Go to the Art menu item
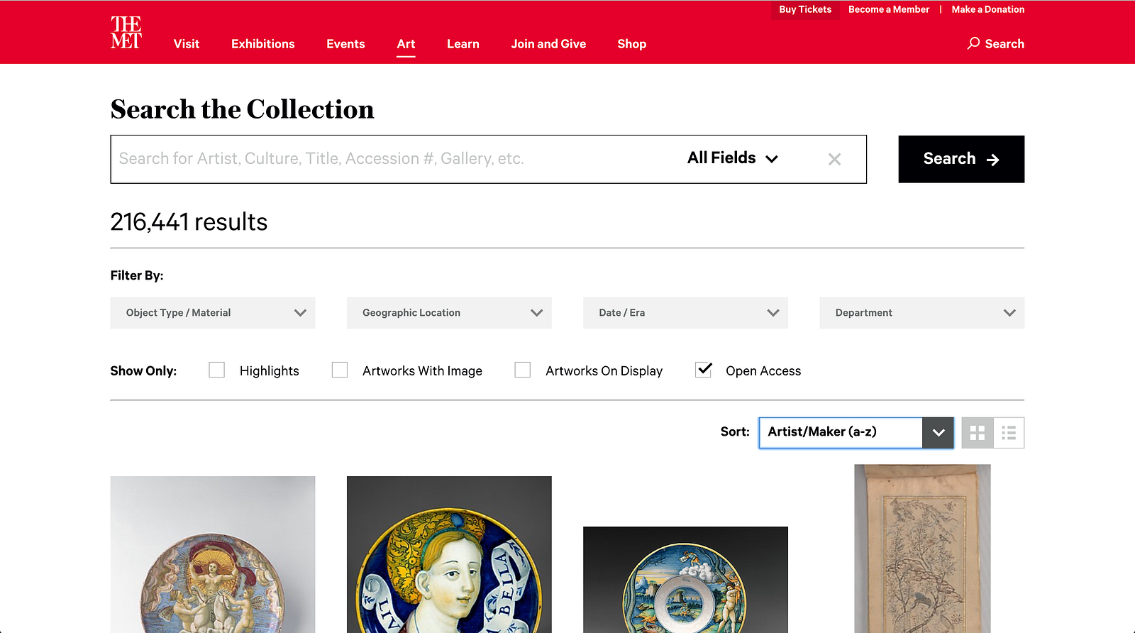 click(406, 44)
